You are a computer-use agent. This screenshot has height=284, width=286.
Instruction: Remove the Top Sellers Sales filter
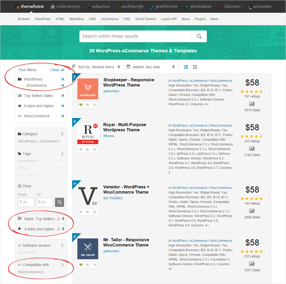tap(63, 96)
